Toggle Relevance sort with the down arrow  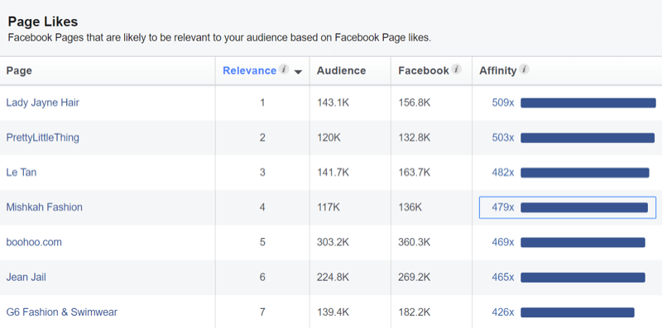tap(298, 72)
